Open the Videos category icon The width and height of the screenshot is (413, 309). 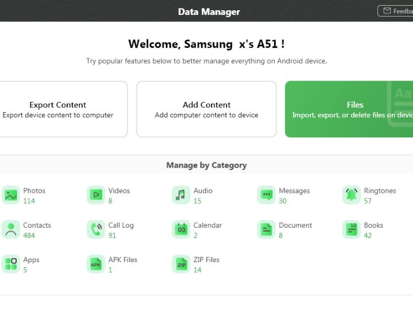(96, 195)
